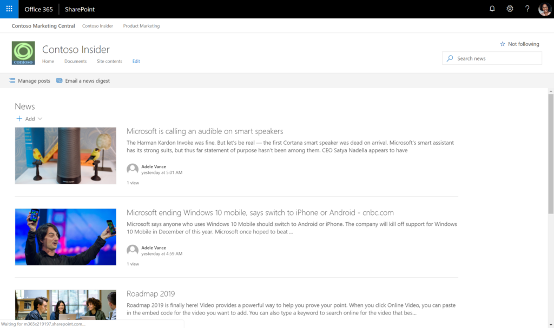Click the Manage posts list icon
The image size is (554, 328).
pyautogui.click(x=12, y=81)
